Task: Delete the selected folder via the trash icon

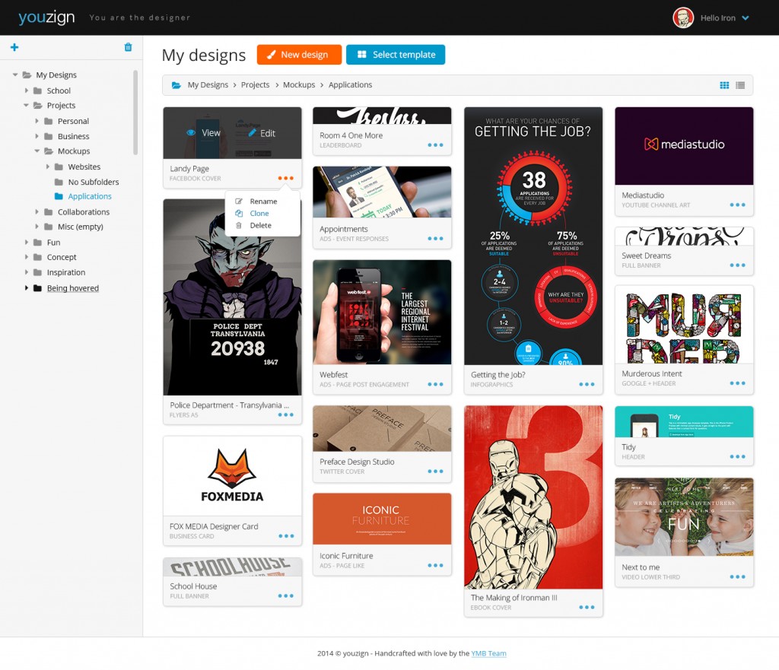Action: click(127, 47)
